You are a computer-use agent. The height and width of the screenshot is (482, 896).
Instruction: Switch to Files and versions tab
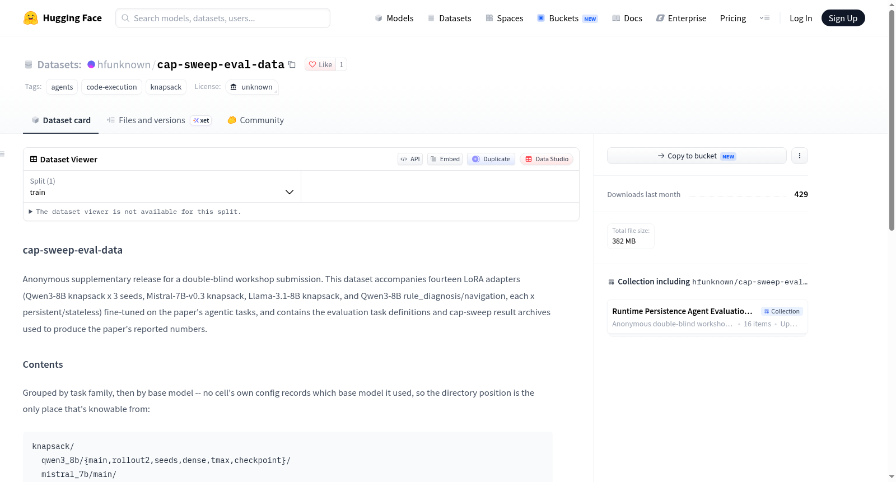(159, 120)
